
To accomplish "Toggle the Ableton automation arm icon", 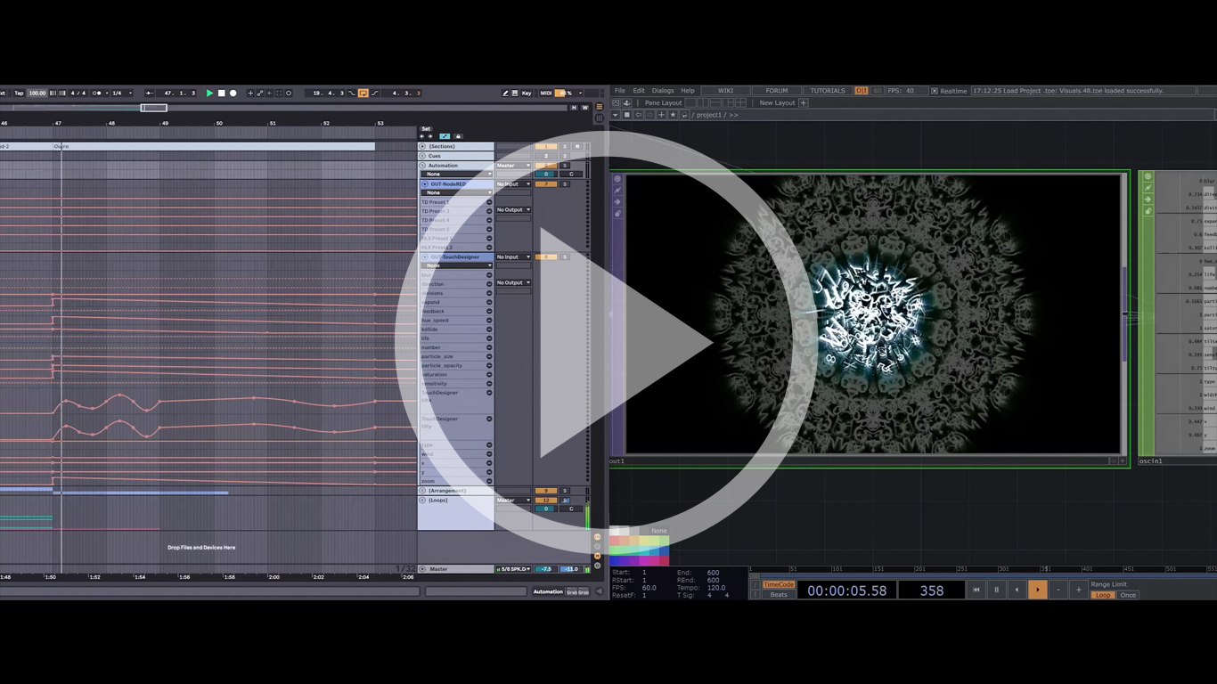I will tap(260, 93).
